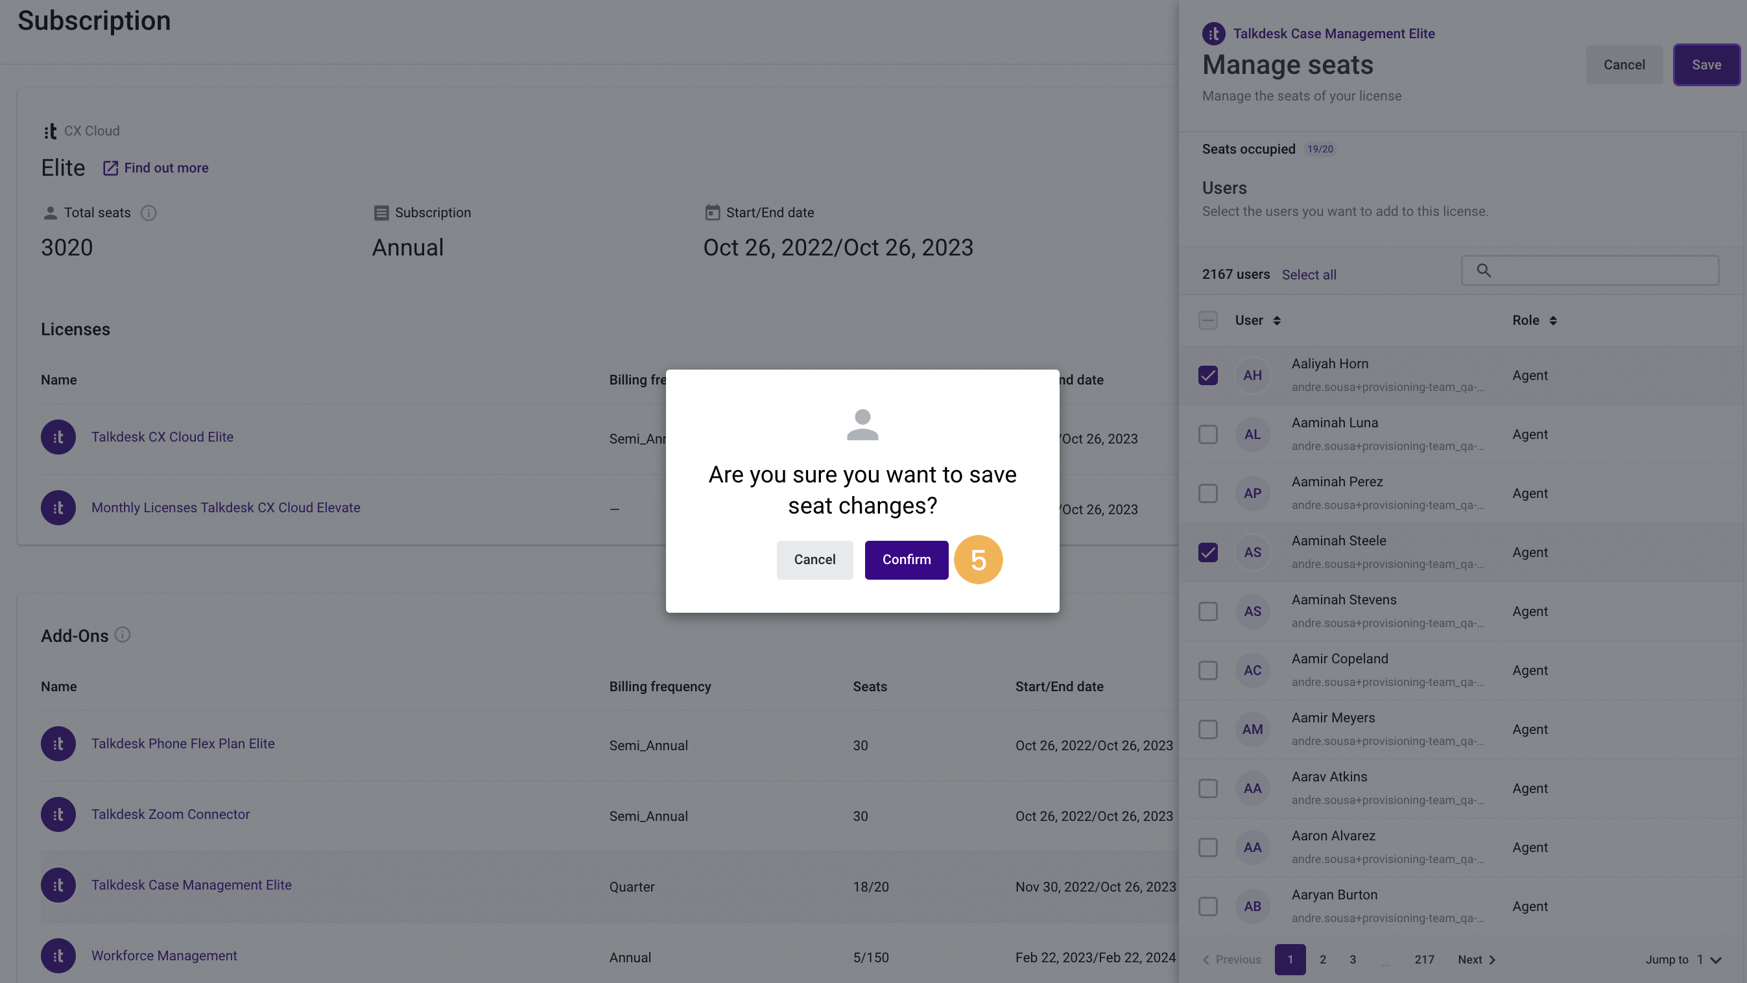
Task: Check the Aaminah Luna checkbox
Action: point(1208,434)
